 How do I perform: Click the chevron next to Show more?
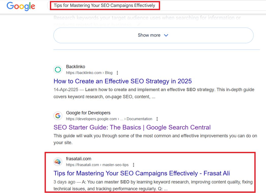click(x=166, y=35)
